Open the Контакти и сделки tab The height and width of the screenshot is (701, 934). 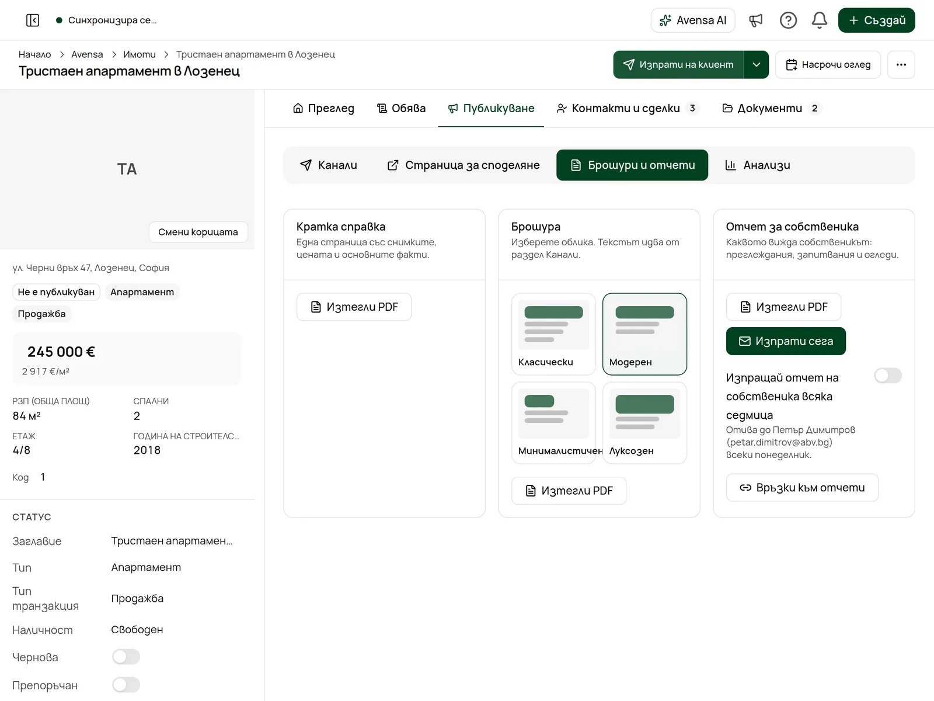[x=628, y=108]
